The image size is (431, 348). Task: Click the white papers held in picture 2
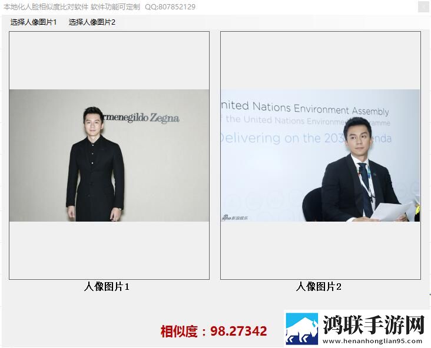[x=392, y=211]
